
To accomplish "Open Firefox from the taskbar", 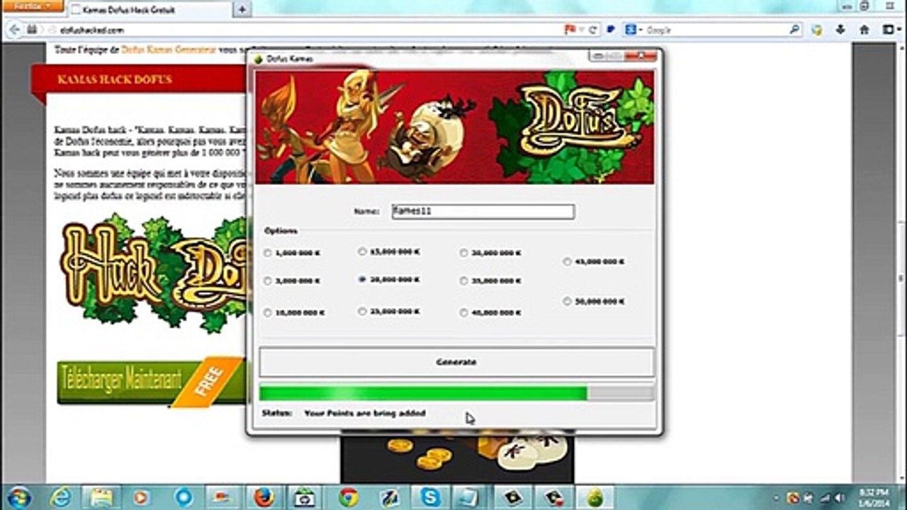I will [x=264, y=497].
